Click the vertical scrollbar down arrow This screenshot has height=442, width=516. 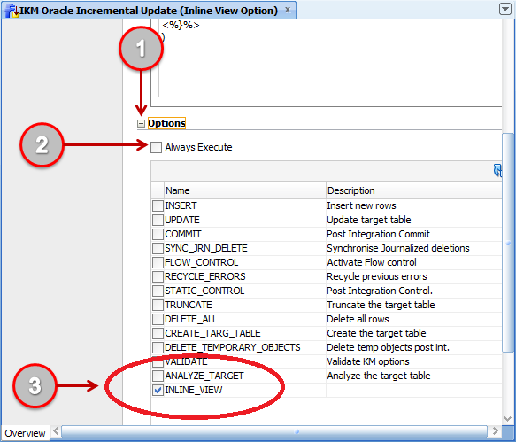(508, 419)
